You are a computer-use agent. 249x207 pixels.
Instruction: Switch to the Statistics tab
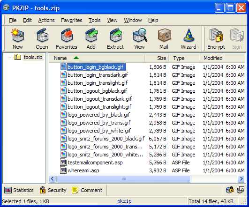(19, 190)
